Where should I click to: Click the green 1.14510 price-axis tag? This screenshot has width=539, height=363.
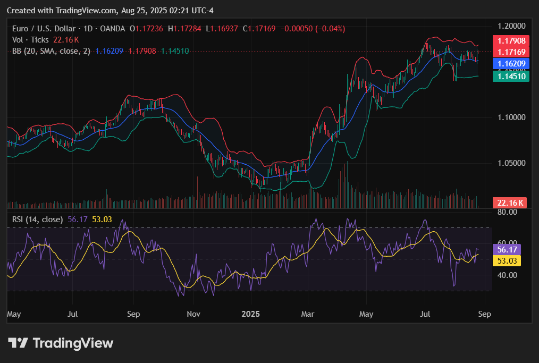(x=511, y=77)
